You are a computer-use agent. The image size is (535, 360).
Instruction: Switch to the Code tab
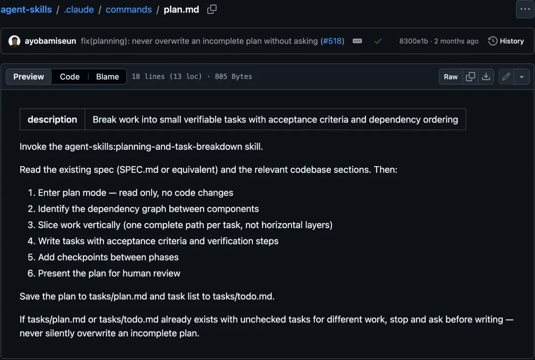click(70, 77)
